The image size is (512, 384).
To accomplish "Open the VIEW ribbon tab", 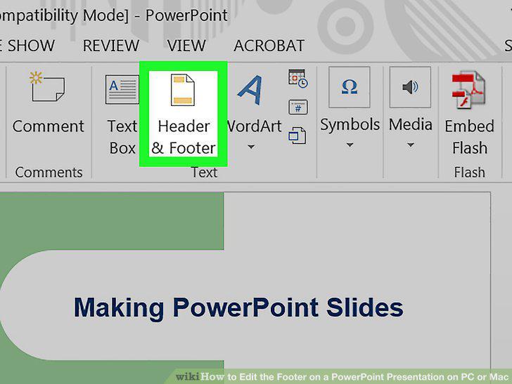I will click(x=186, y=46).
